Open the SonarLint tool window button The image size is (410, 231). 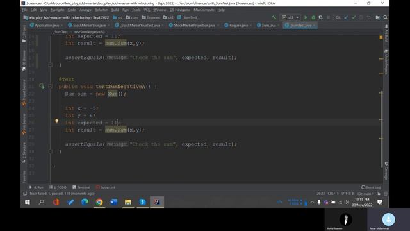(105, 187)
